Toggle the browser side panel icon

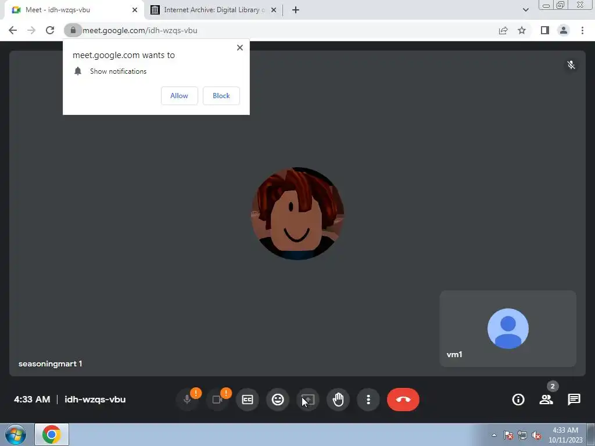[x=545, y=30]
